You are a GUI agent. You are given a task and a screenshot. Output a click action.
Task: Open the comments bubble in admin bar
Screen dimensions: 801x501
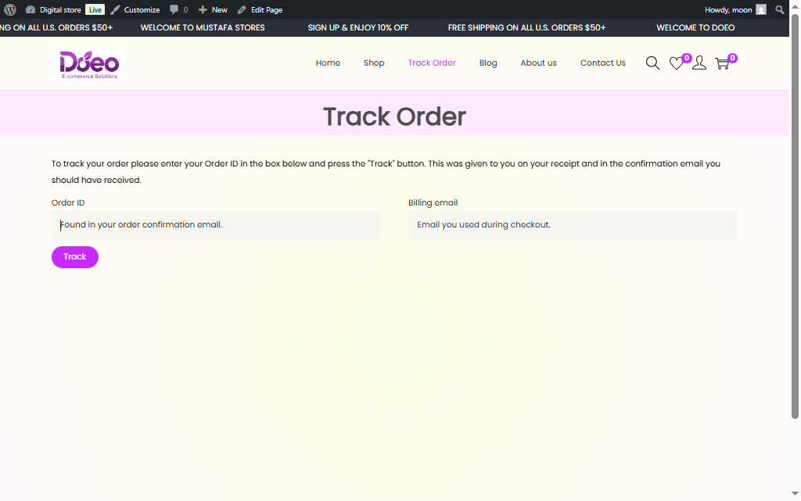pyautogui.click(x=178, y=9)
